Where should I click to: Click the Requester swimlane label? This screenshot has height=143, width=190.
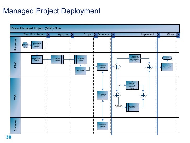click(15, 44)
